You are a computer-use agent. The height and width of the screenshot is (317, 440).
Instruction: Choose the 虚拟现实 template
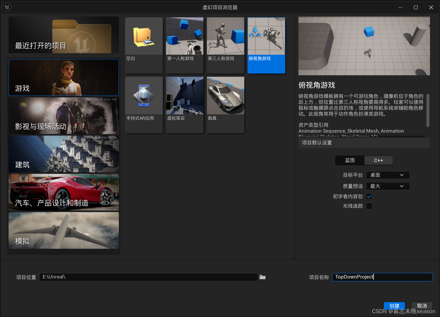point(185,105)
